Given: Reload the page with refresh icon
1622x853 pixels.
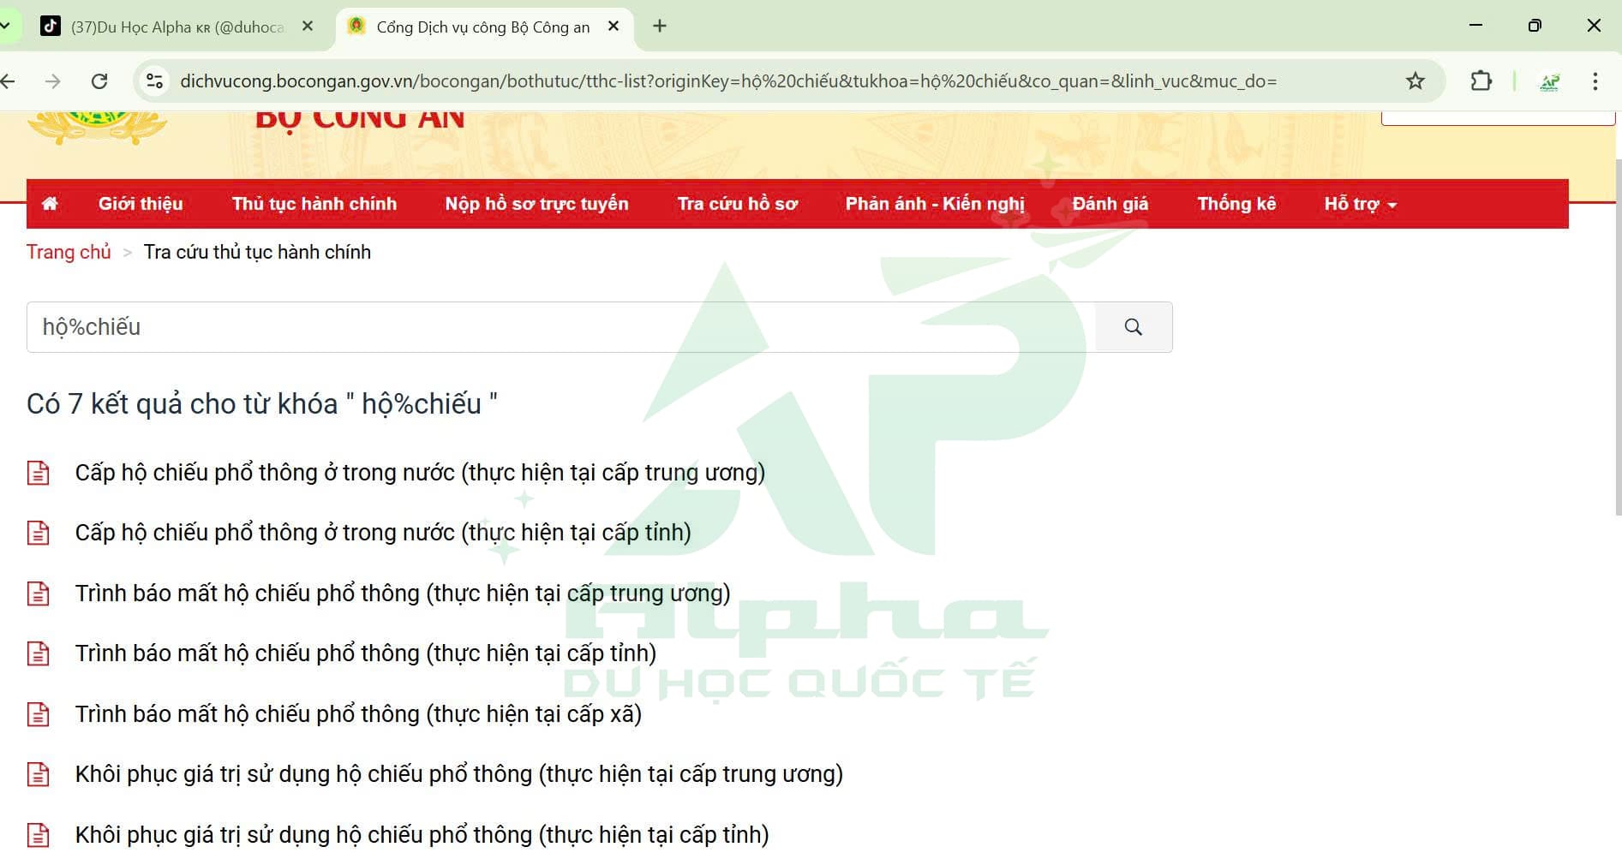Looking at the screenshot, I should [99, 81].
